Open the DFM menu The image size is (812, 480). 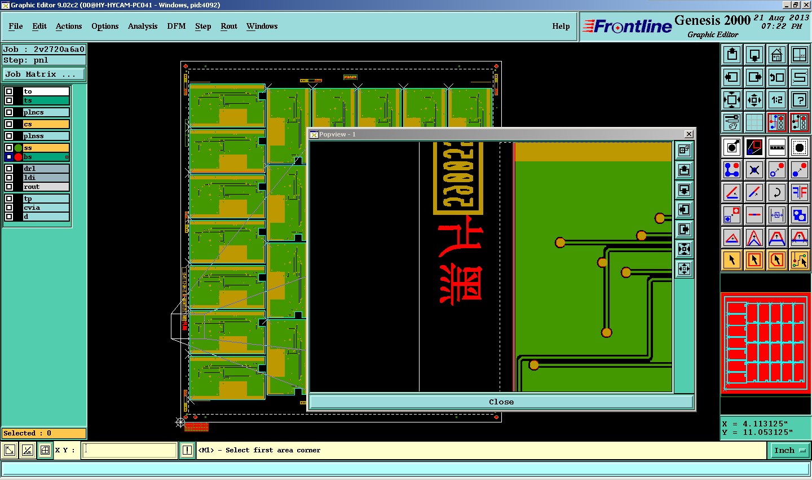pyautogui.click(x=176, y=26)
